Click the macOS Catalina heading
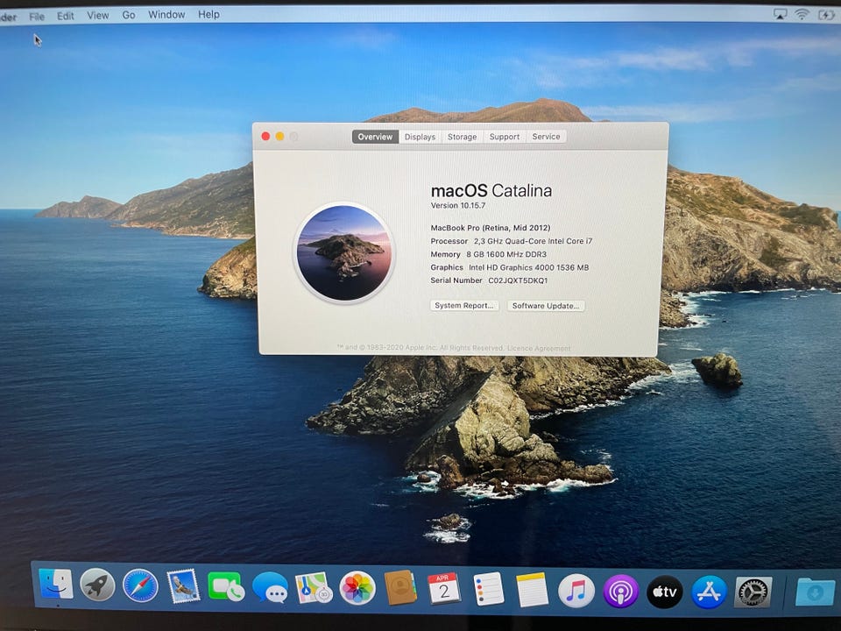Image resolution: width=841 pixels, height=631 pixels. click(x=491, y=190)
